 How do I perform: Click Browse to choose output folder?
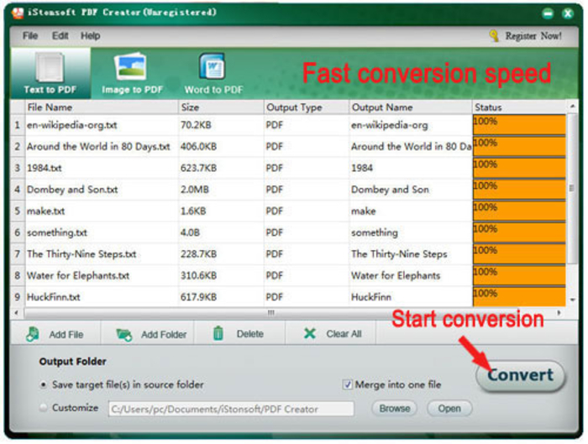click(x=394, y=409)
